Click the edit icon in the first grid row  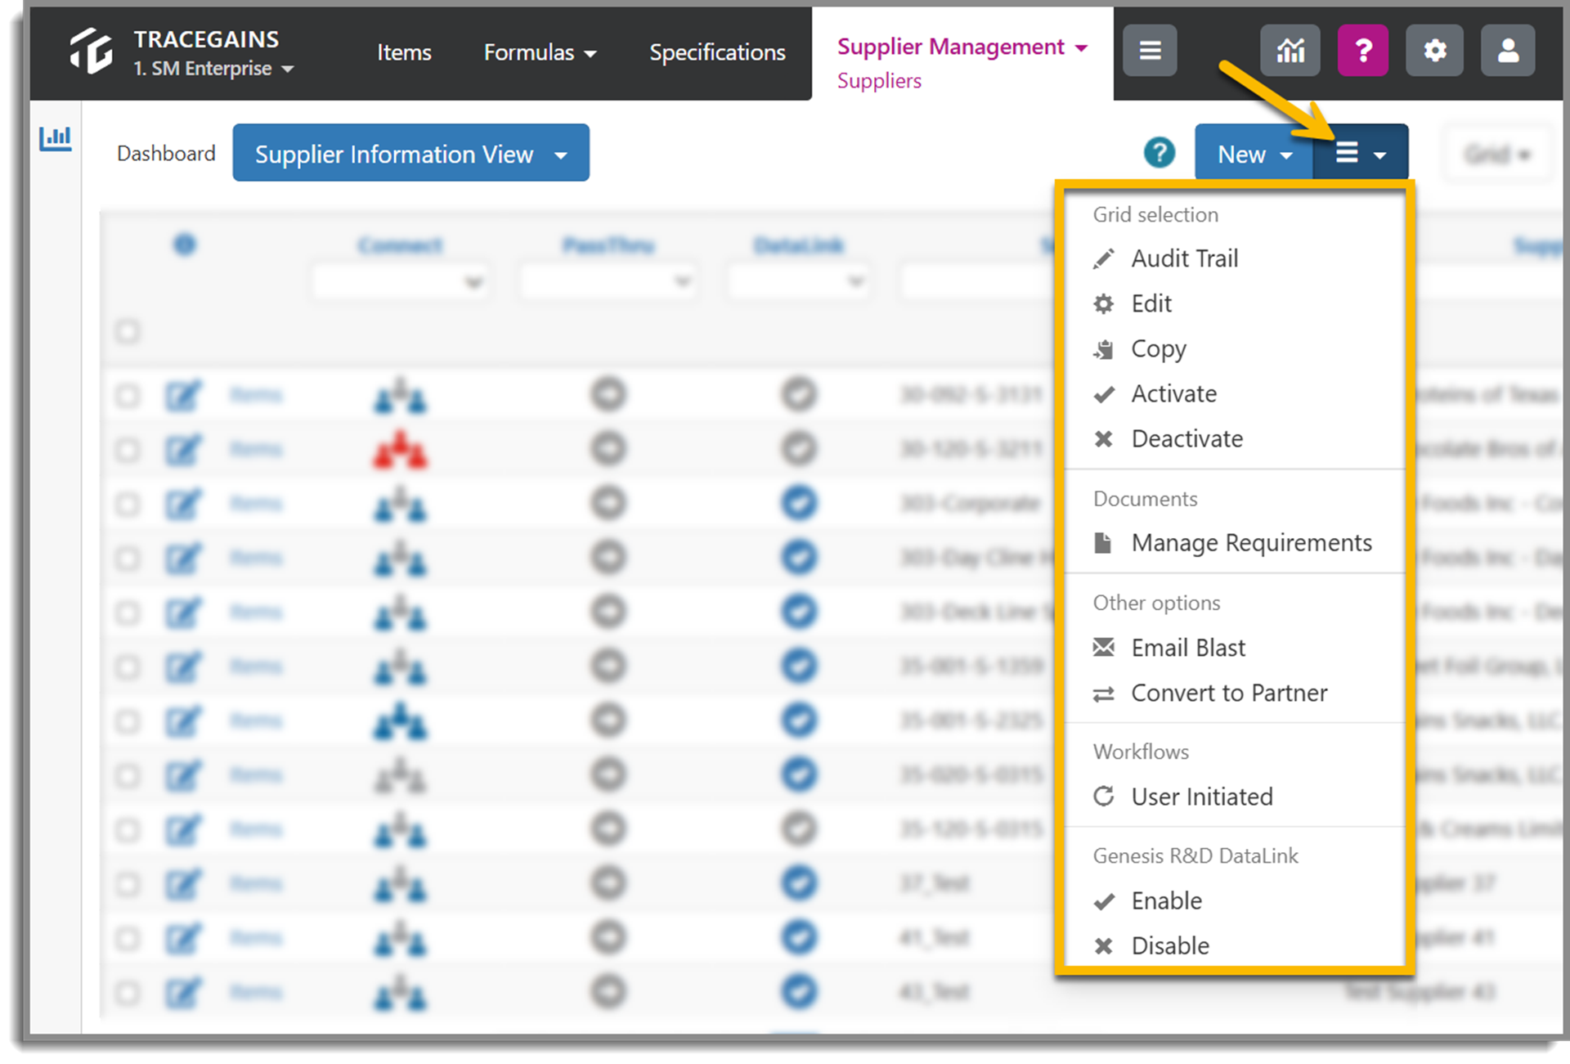tap(183, 396)
